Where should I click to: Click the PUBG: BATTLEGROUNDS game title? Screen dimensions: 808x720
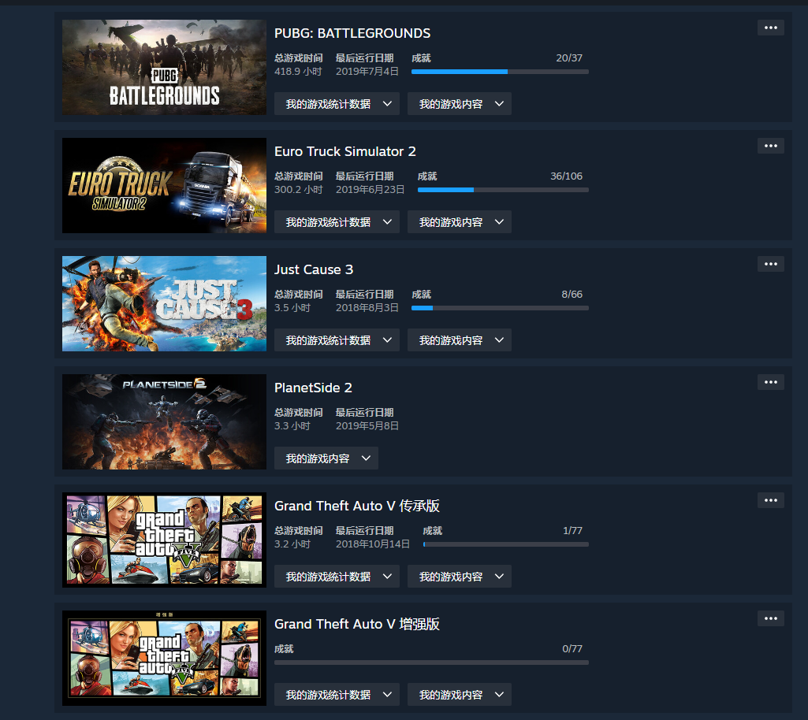coord(352,33)
